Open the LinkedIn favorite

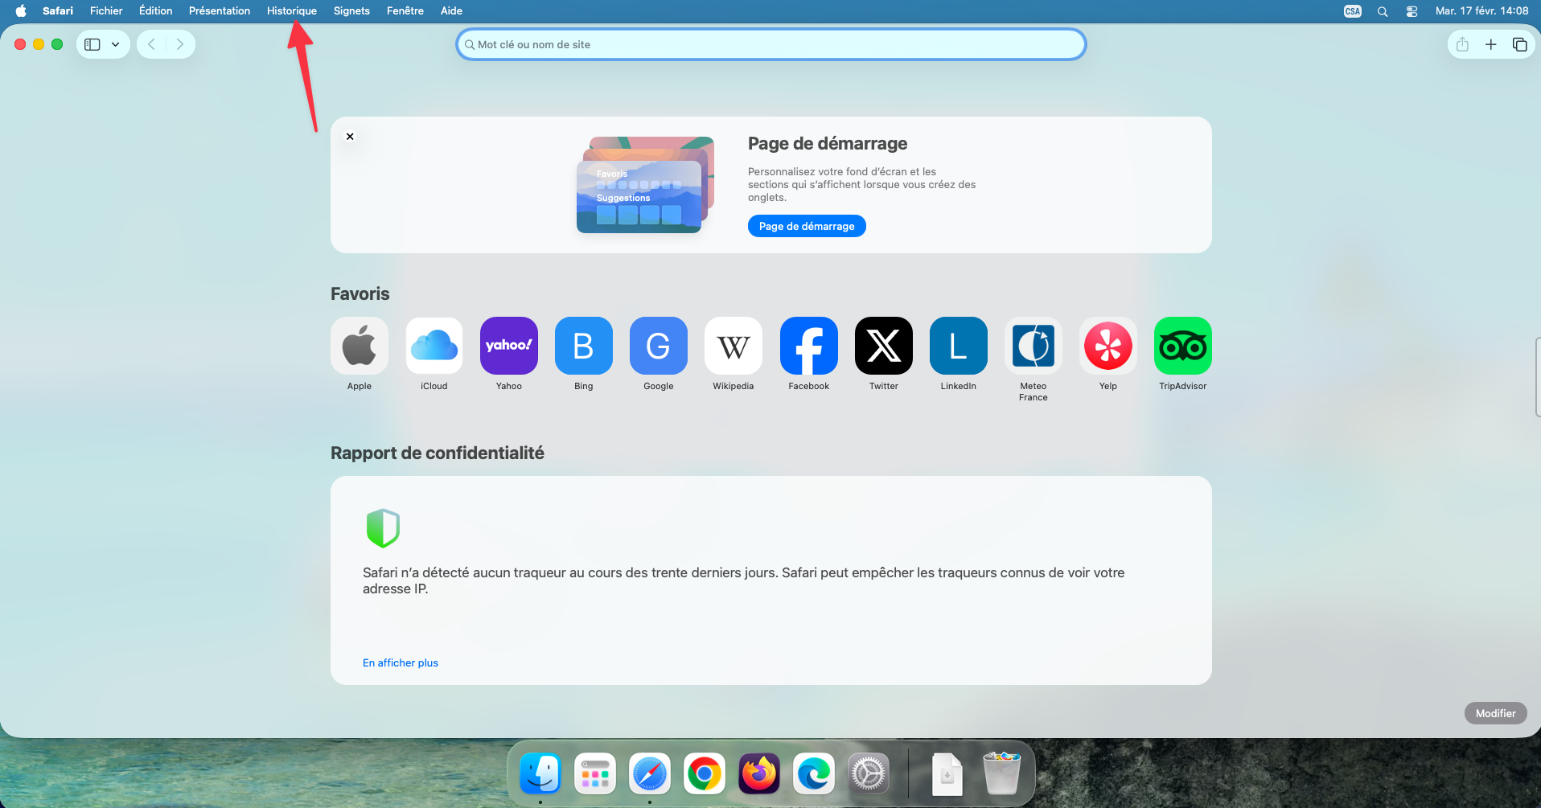point(959,346)
